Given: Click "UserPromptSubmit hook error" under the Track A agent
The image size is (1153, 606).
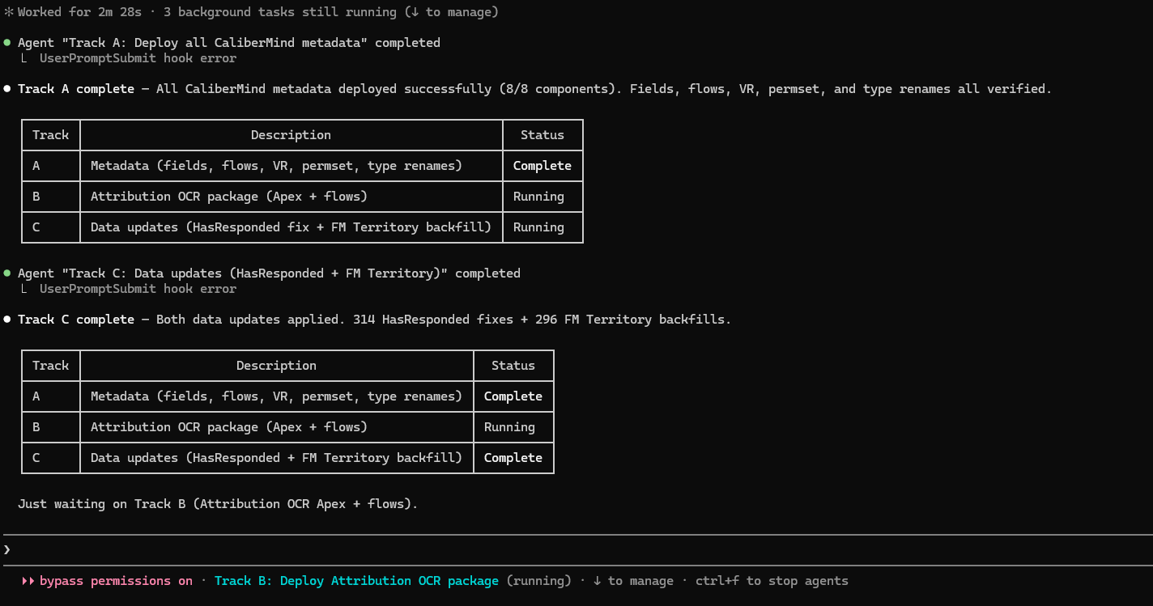Looking at the screenshot, I should 138,58.
